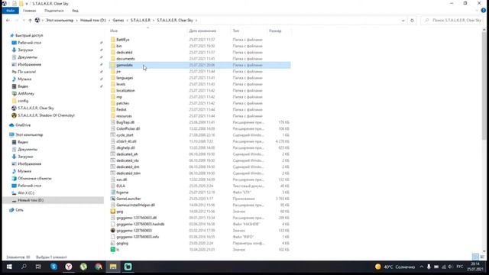Select the bin folder
Viewport: 489px width, 275px height.
119,46
